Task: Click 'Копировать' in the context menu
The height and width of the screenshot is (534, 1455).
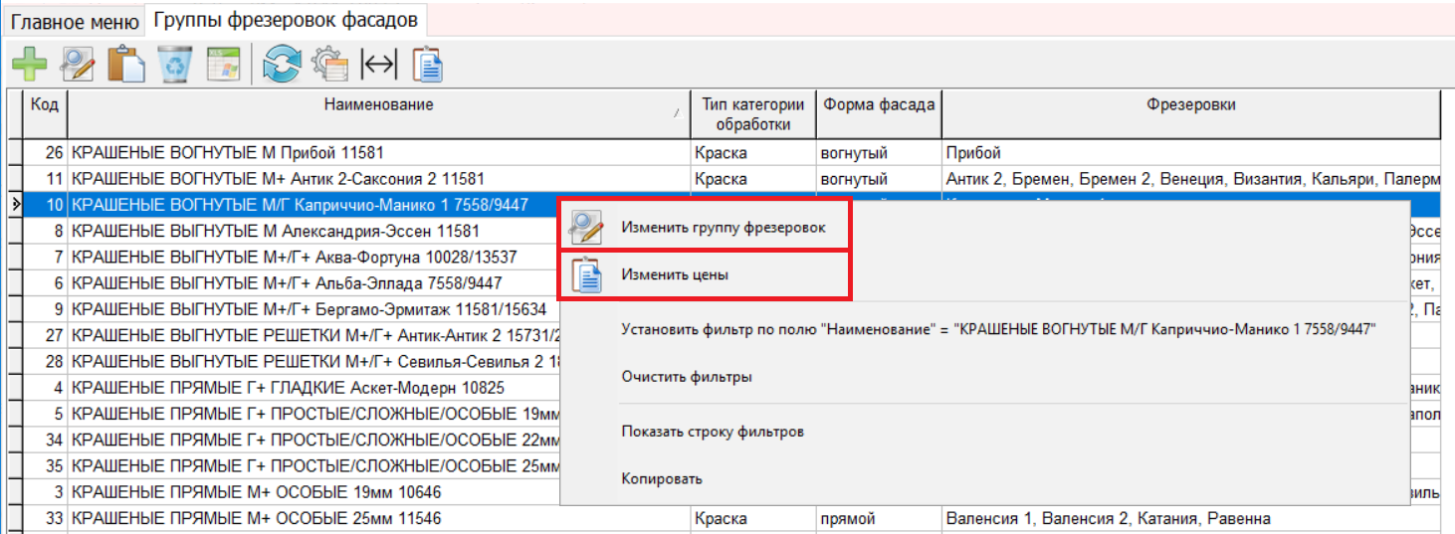Action: (662, 478)
